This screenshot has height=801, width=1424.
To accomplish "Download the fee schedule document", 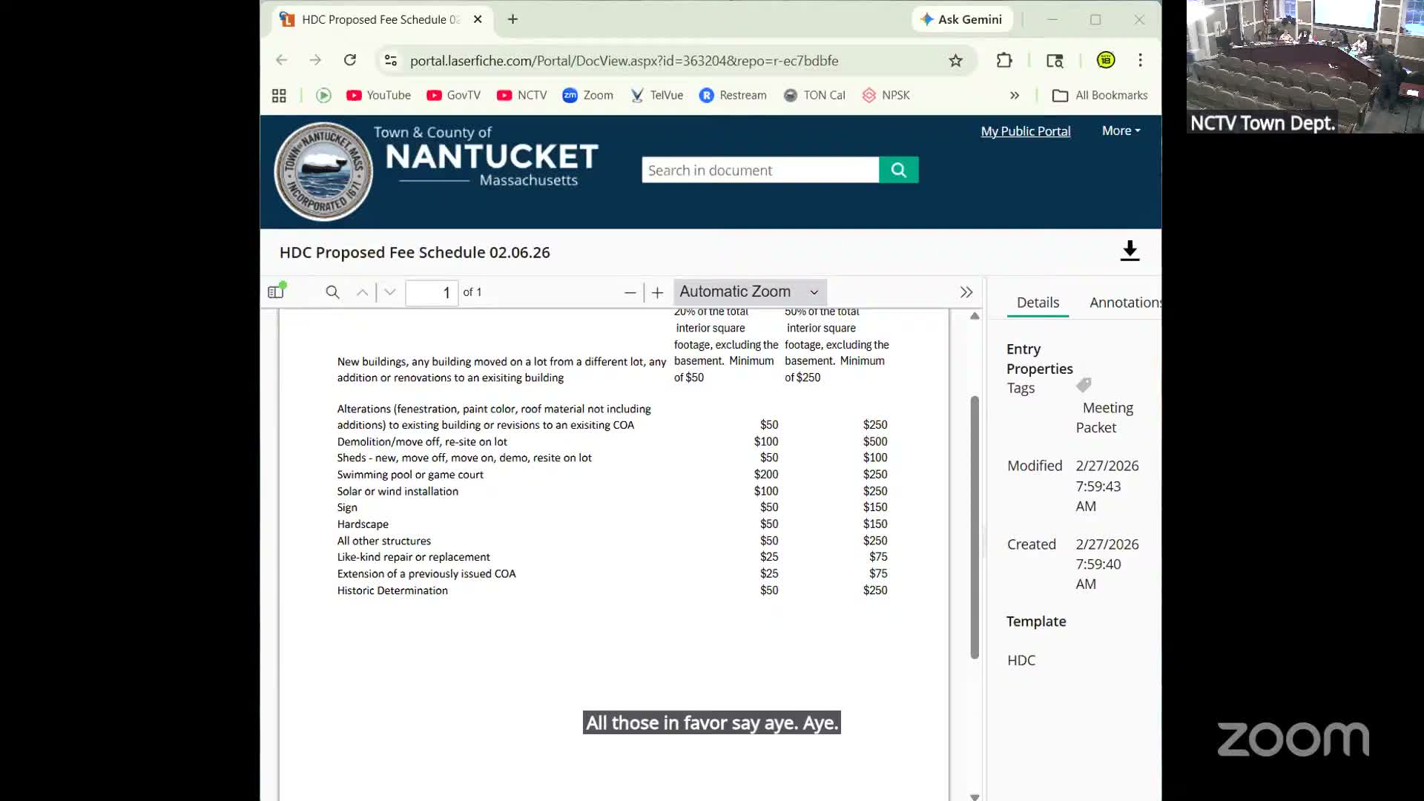I will pos(1129,251).
